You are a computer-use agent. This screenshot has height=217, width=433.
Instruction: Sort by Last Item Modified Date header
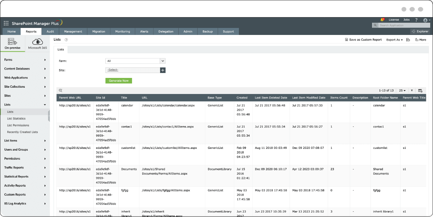[x=309, y=98]
